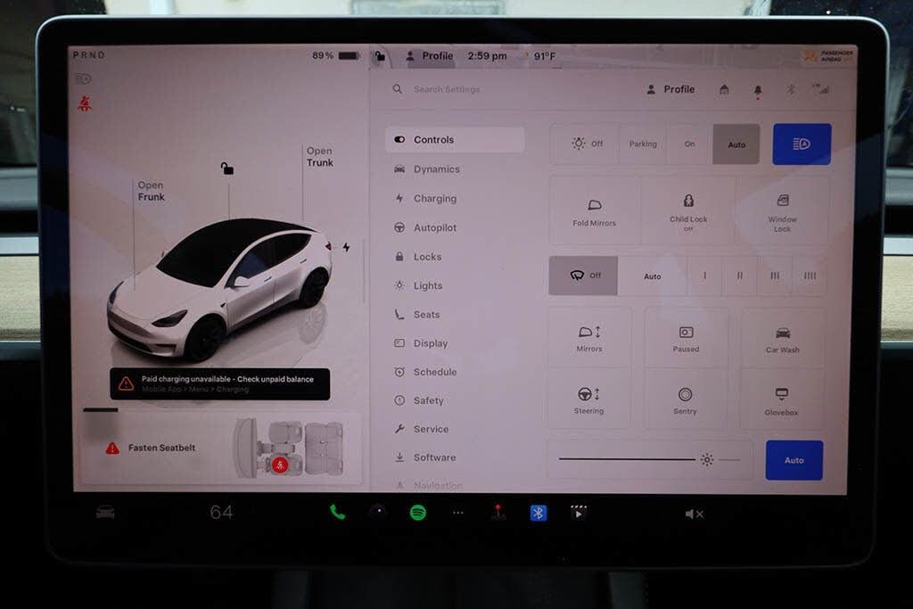Screen dimensions: 913x609
Task: Tap the Fold Mirrors icon
Action: (594, 211)
